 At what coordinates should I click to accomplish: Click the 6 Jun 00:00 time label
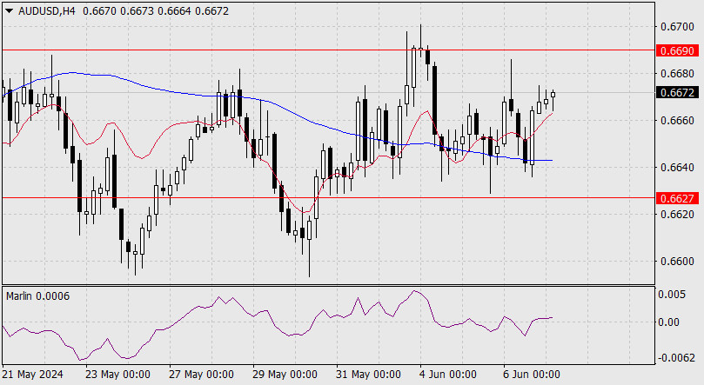pos(531,374)
